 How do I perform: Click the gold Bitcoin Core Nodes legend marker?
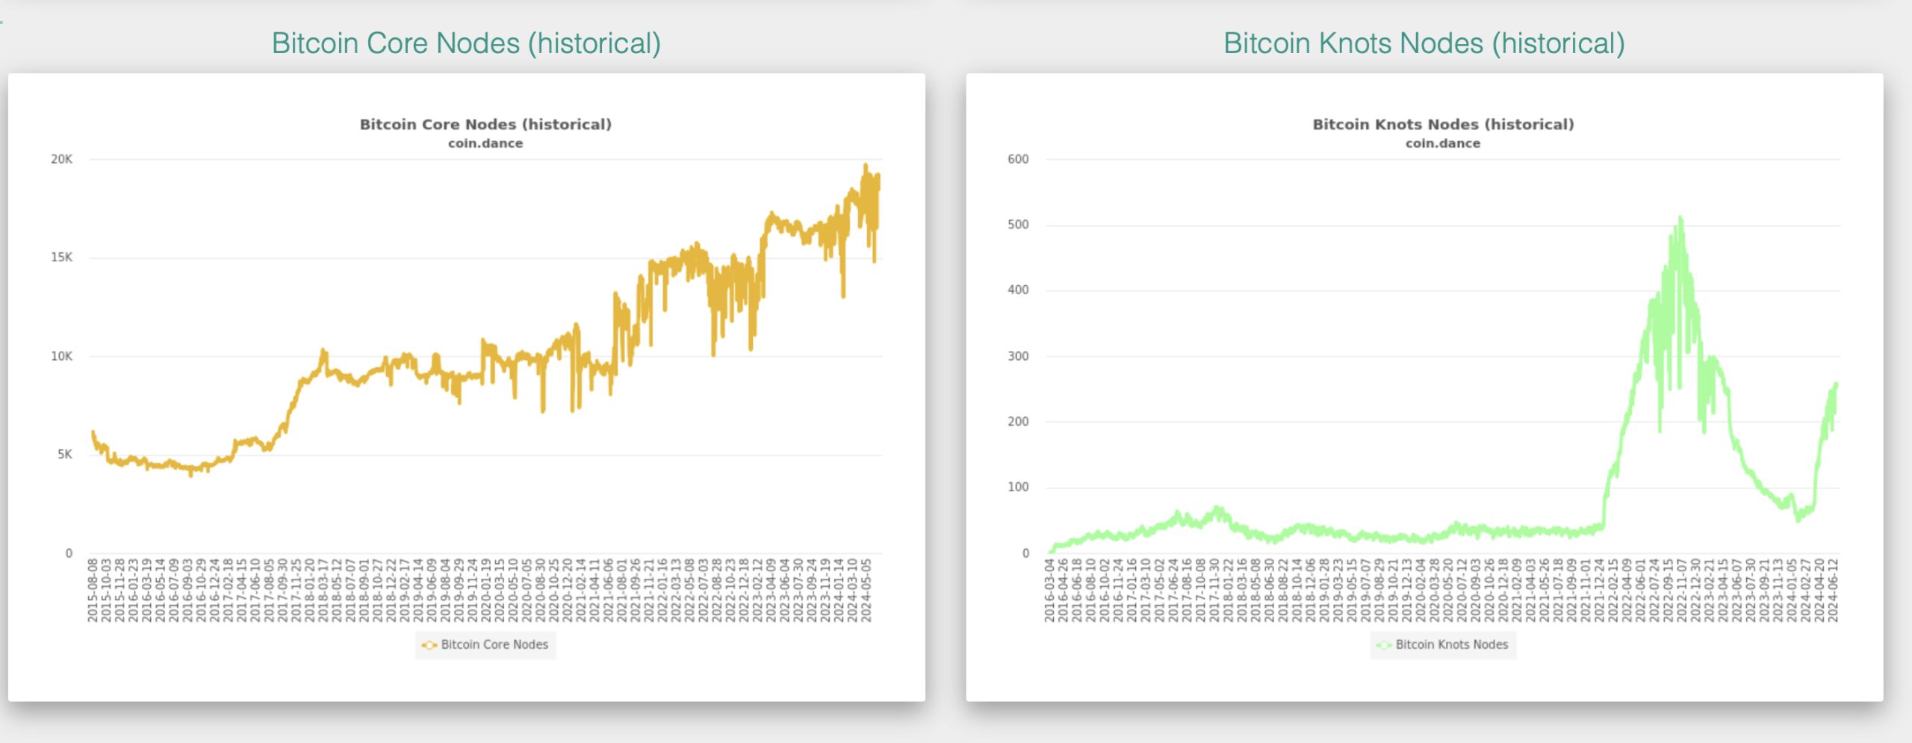coord(429,645)
